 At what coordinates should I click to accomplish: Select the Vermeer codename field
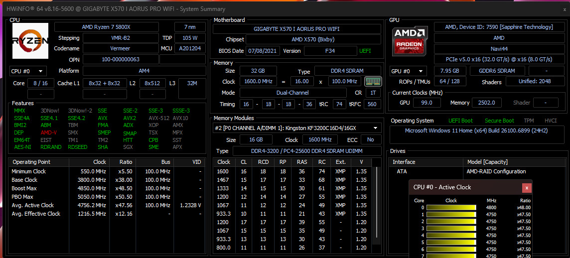[x=121, y=48]
